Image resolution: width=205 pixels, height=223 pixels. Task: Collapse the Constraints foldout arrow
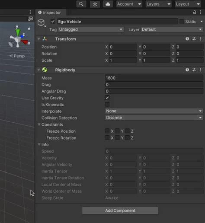(x=39, y=124)
